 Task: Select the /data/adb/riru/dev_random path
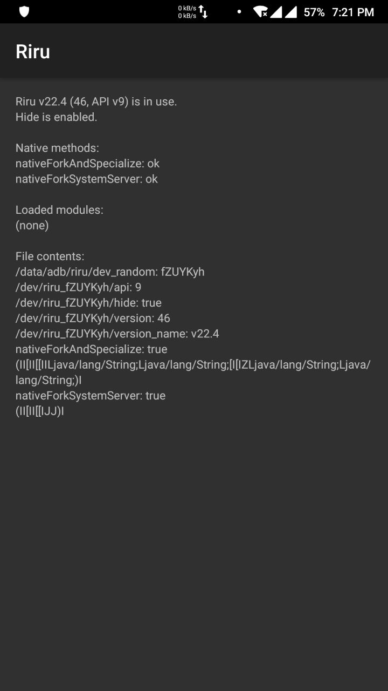[110, 272]
